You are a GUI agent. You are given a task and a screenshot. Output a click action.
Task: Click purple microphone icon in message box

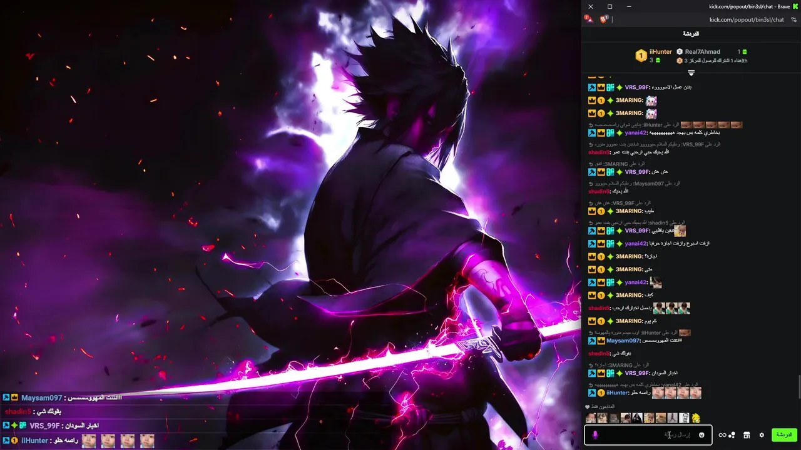pos(595,435)
